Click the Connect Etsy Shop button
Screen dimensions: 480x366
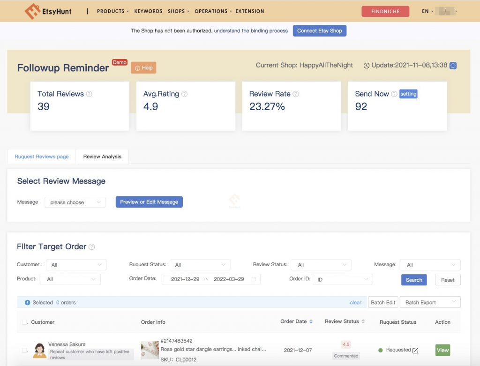click(319, 30)
